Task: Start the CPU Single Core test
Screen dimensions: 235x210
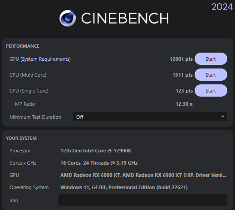Action: (x=211, y=91)
